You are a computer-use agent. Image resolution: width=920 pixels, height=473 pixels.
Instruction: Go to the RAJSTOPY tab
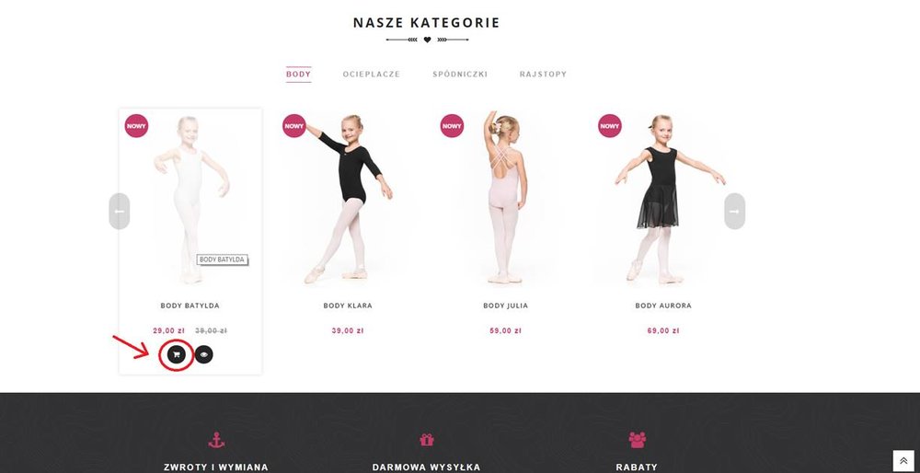544,74
